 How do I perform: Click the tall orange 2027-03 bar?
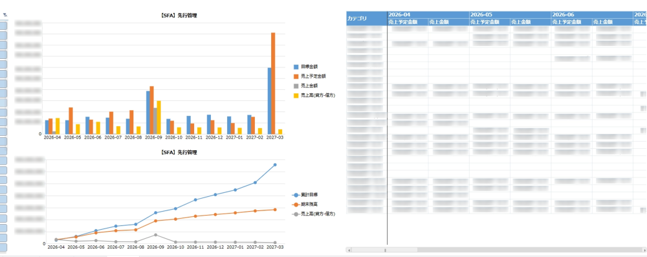[x=273, y=83]
